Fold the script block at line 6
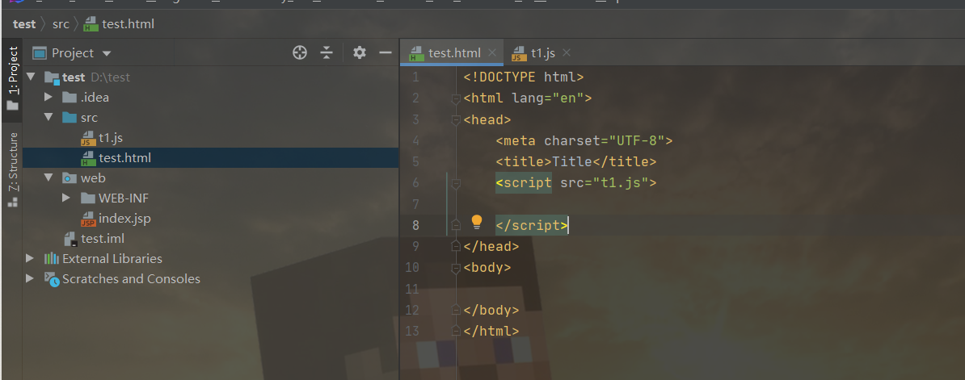 (x=456, y=183)
